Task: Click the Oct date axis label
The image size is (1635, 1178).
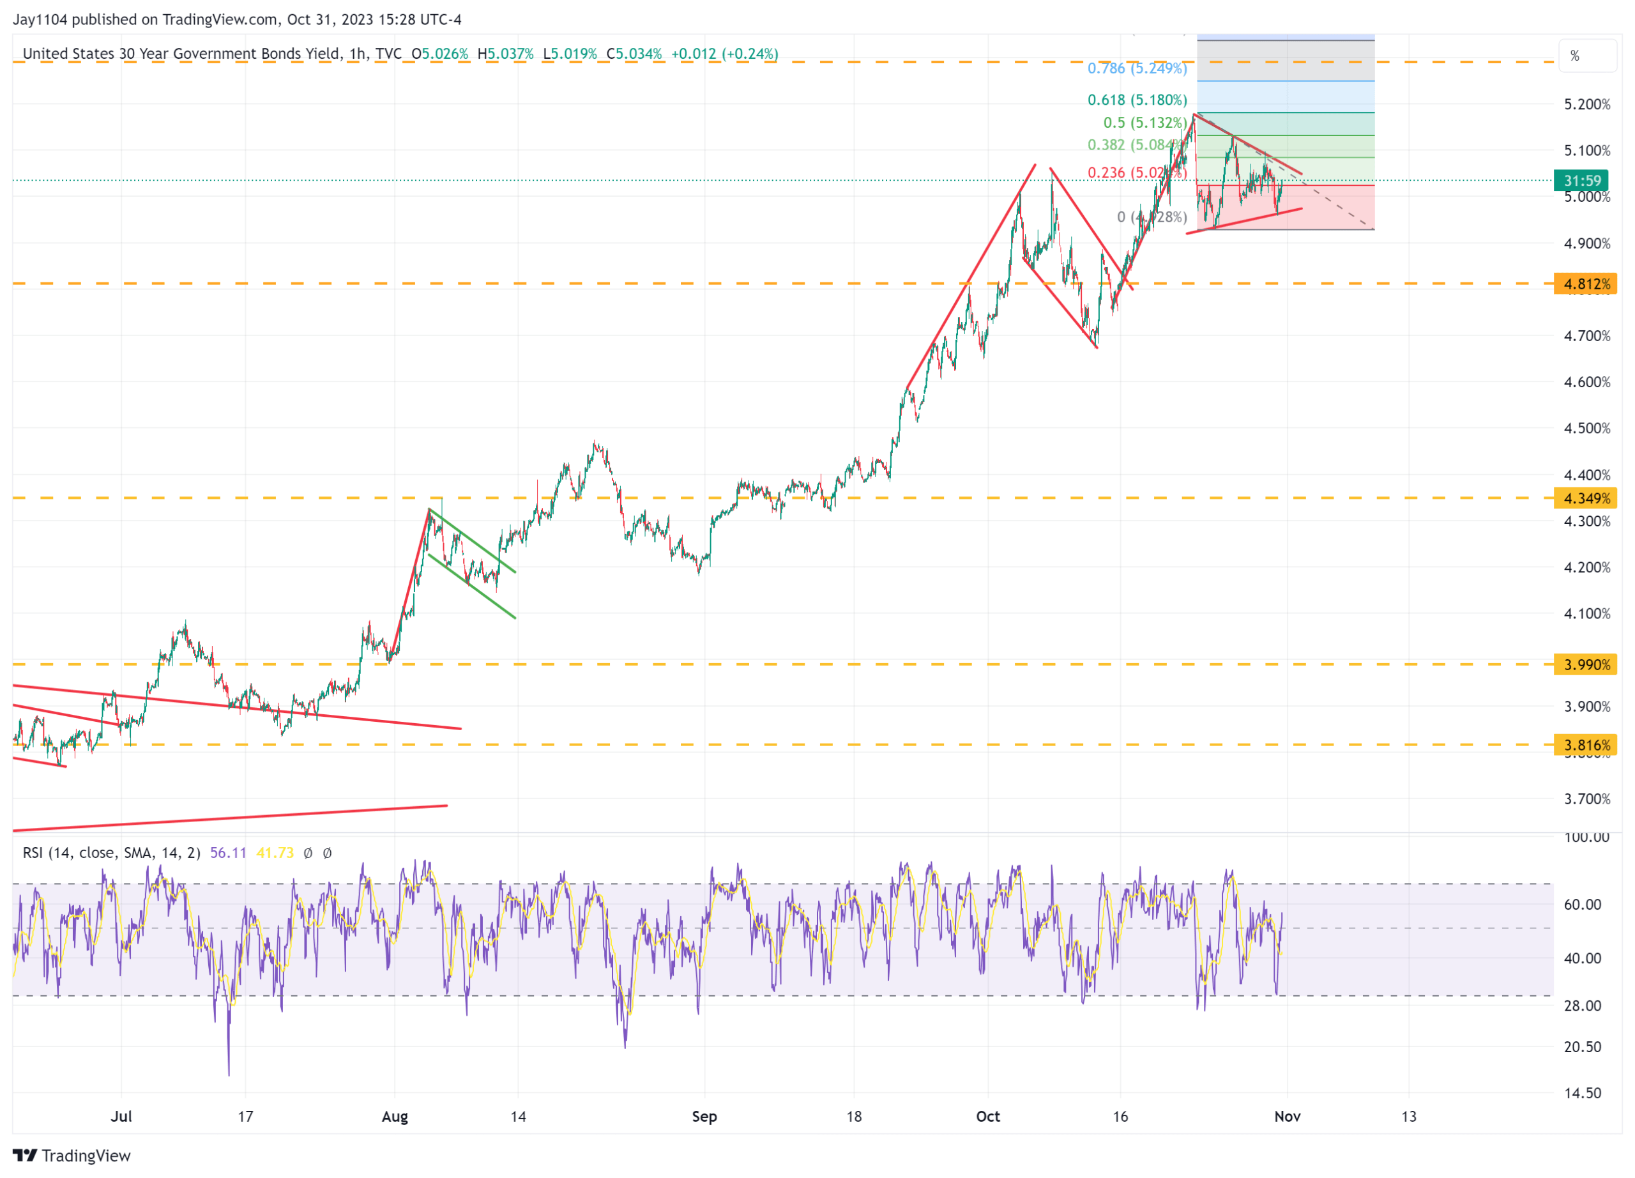Action: (x=987, y=1117)
